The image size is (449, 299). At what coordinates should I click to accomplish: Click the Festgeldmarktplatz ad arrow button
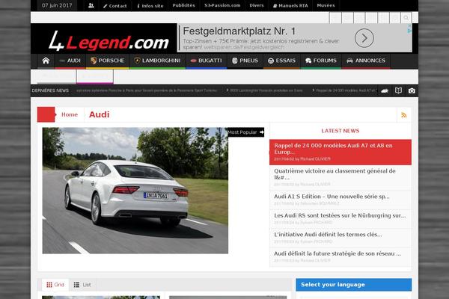364,38
